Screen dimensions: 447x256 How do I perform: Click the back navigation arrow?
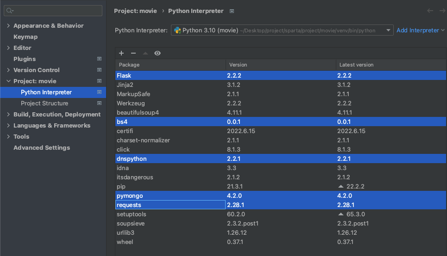coord(430,11)
